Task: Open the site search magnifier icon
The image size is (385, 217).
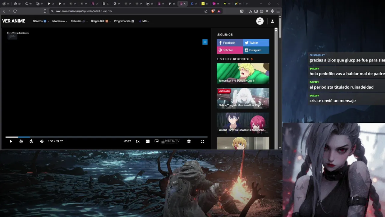Action: click(x=260, y=21)
